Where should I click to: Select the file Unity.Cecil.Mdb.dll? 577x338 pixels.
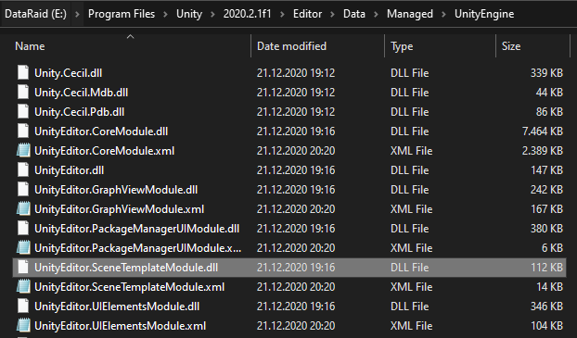(x=82, y=93)
